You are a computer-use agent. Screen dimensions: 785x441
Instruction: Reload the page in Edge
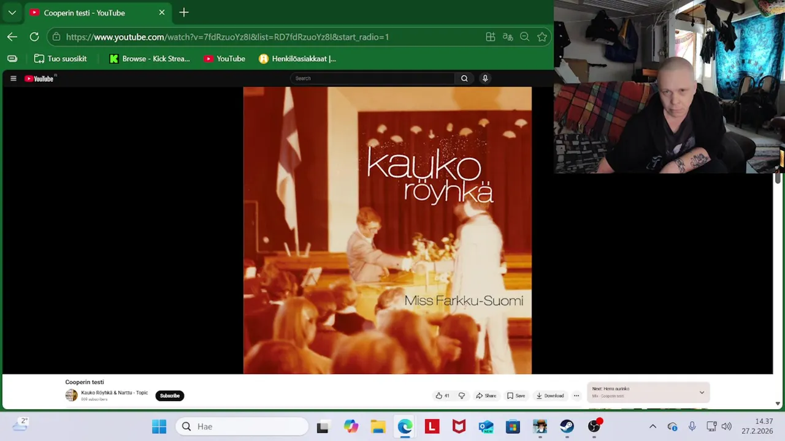pos(34,37)
